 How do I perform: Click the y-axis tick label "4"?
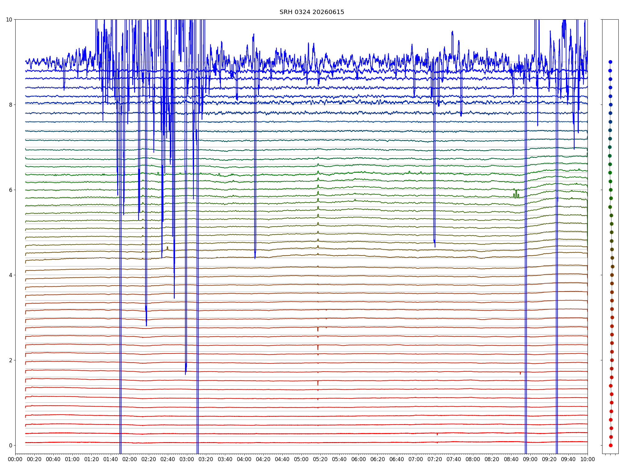[11, 275]
